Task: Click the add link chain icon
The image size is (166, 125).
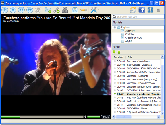Action: pos(57,10)
